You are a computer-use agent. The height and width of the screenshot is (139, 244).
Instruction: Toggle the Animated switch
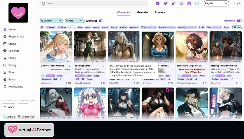pos(101,21)
